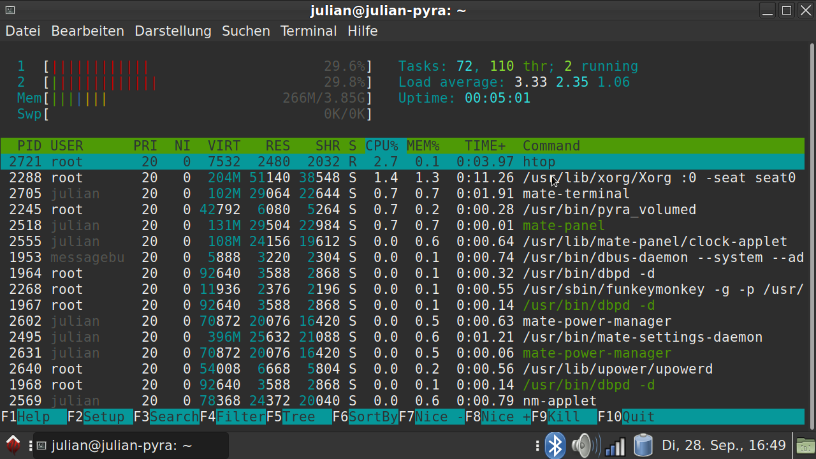Click the show desktop icon on the taskbar
This screenshot has width=816, height=459.
pos(805,446)
